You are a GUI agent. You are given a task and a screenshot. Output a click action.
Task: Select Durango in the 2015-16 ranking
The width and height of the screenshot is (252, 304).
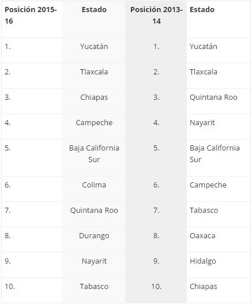[x=94, y=236]
